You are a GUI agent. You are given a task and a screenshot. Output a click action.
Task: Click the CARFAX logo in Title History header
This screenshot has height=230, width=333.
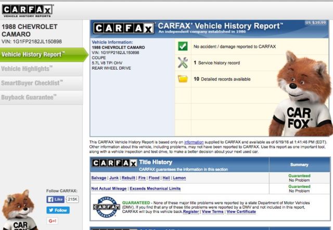114,163
